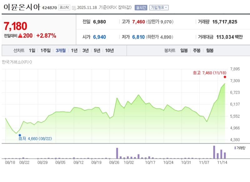
Task: Click the tallest volume bar near 11/07
Action: point(214,152)
